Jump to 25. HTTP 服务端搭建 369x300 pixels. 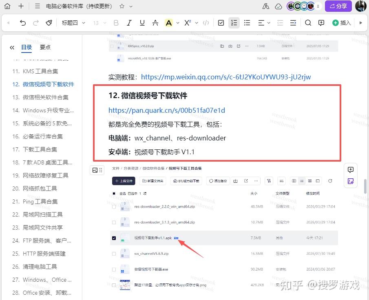(39, 254)
